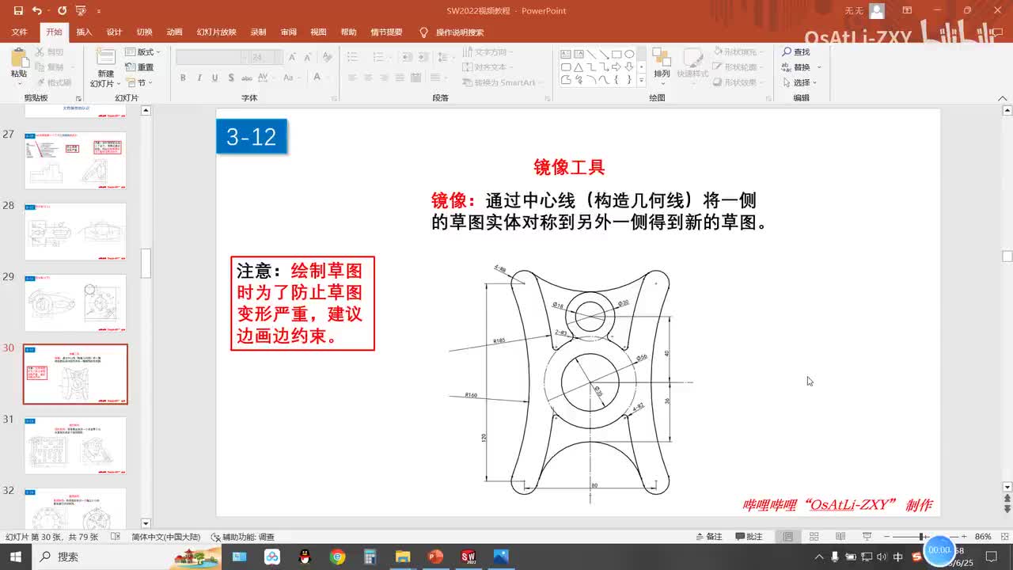1013x570 pixels.
Task: Click the 3-12 blue label box
Action: pyautogui.click(x=252, y=137)
